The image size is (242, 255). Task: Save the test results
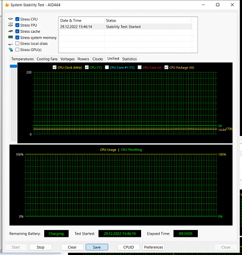[97, 247]
